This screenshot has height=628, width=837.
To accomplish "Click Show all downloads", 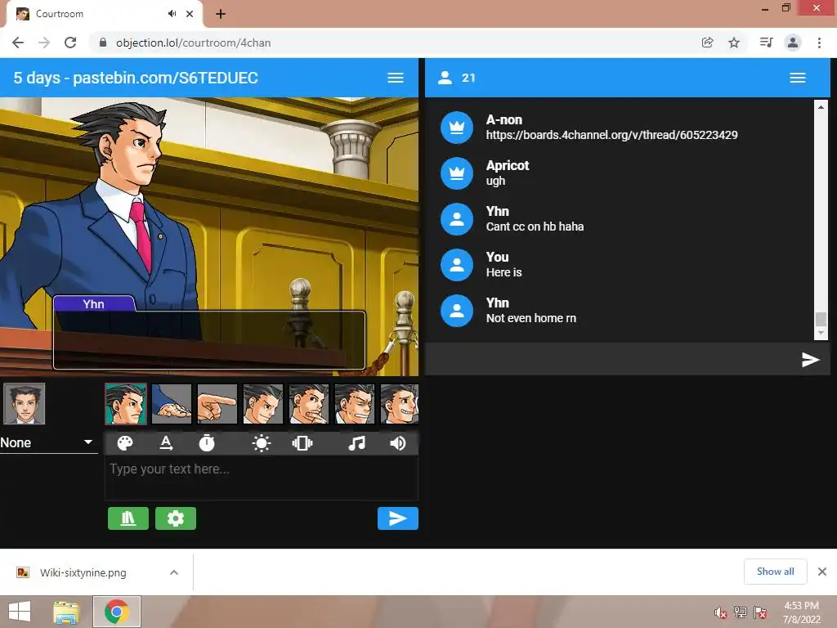I will coord(775,572).
